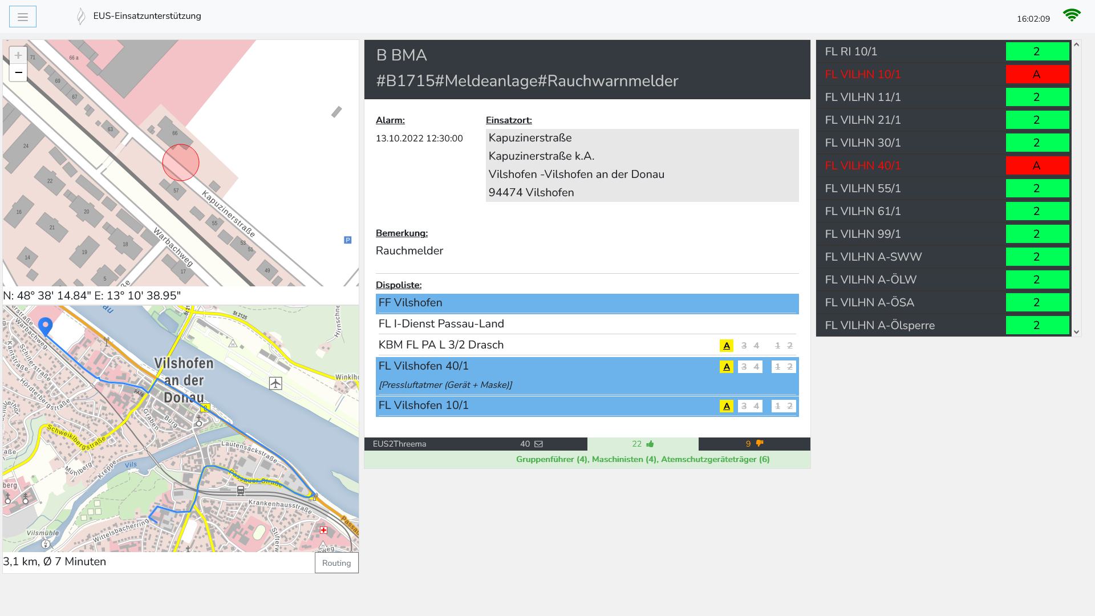
Task: Click the parking P icon on map
Action: (x=347, y=240)
